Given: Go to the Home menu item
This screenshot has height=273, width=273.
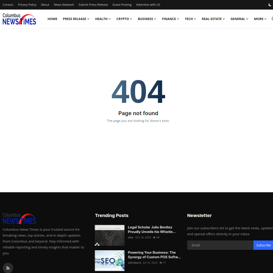Looking at the screenshot, I should (x=52, y=19).
